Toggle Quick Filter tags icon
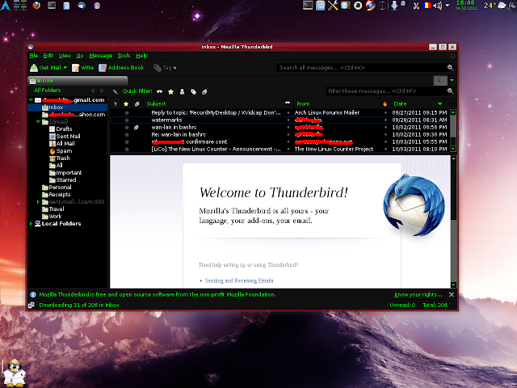 (x=193, y=91)
